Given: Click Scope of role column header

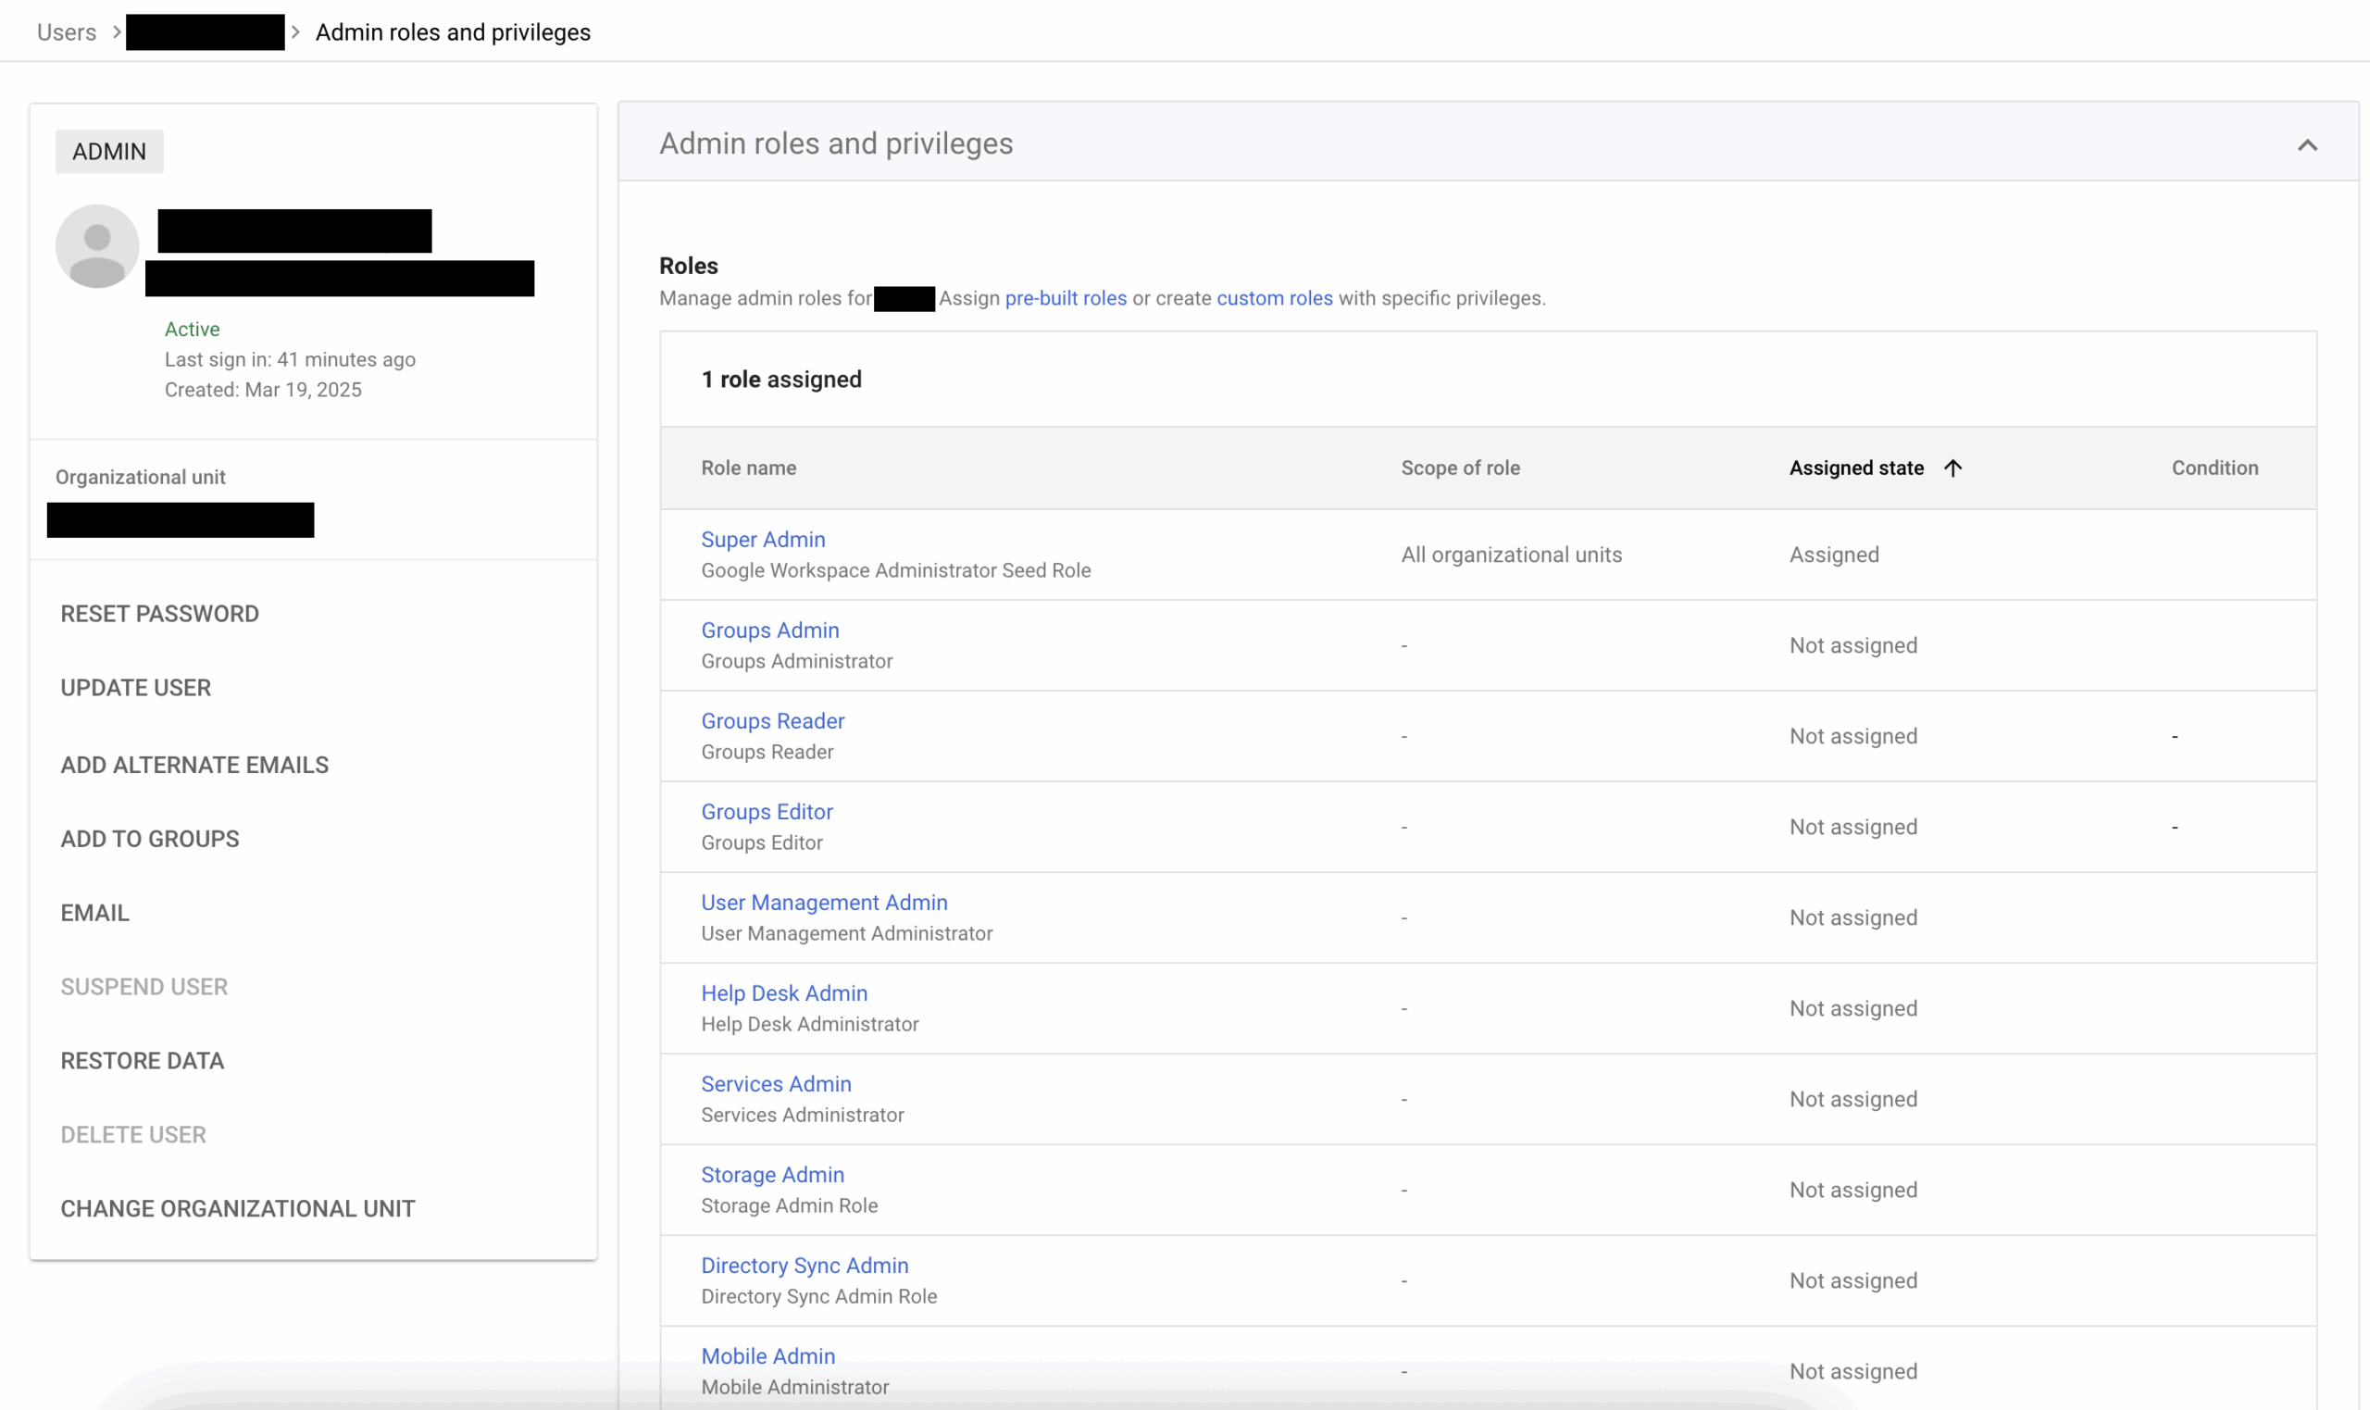Looking at the screenshot, I should pos(1460,468).
